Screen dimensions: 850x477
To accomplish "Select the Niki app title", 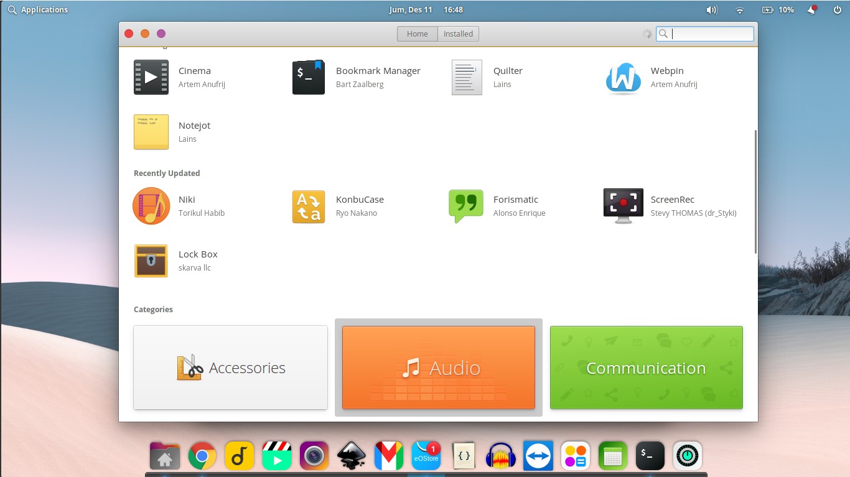I will pyautogui.click(x=187, y=200).
